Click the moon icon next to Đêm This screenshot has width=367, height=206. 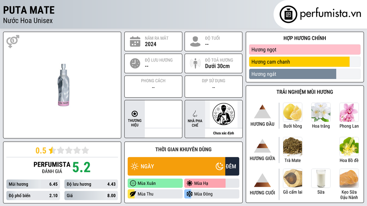tap(219, 166)
